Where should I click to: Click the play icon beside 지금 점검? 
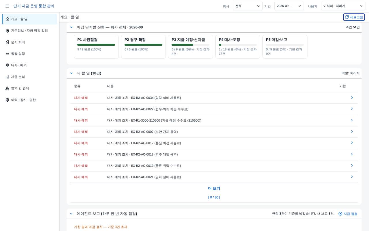(340, 214)
